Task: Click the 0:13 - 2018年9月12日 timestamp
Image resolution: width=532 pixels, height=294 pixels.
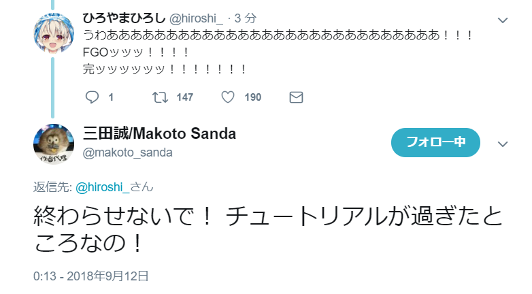Action: 90,276
